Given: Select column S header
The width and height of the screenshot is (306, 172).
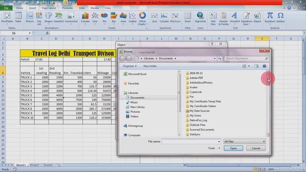Looking at the screenshot, I should point(262,39).
